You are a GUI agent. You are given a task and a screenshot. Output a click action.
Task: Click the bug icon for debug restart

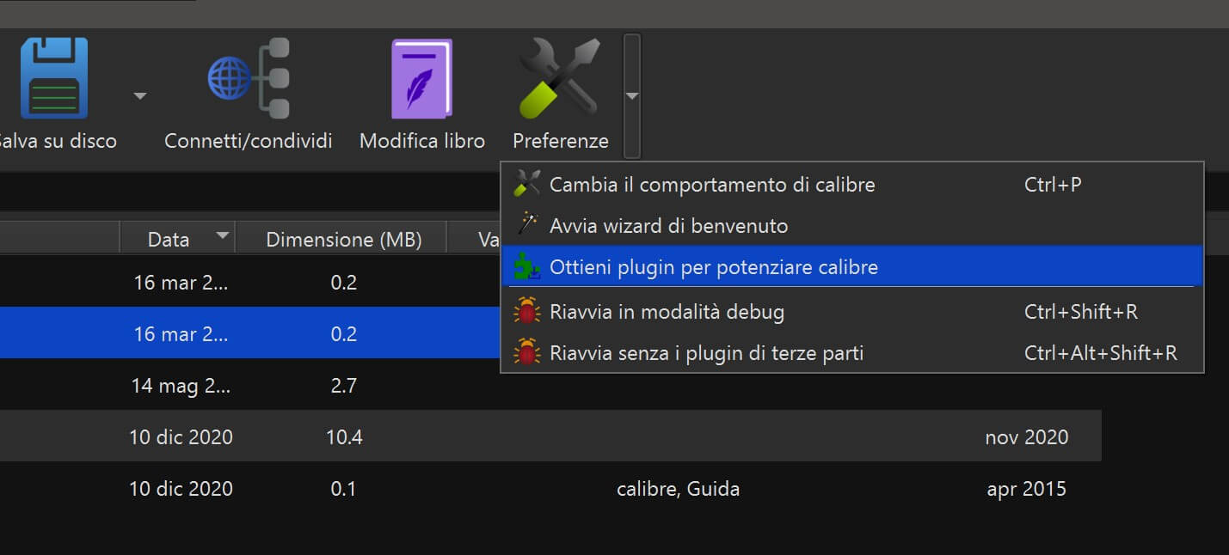526,311
